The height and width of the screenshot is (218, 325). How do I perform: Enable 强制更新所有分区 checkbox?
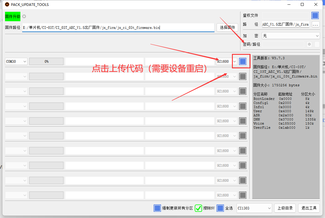point(157,208)
